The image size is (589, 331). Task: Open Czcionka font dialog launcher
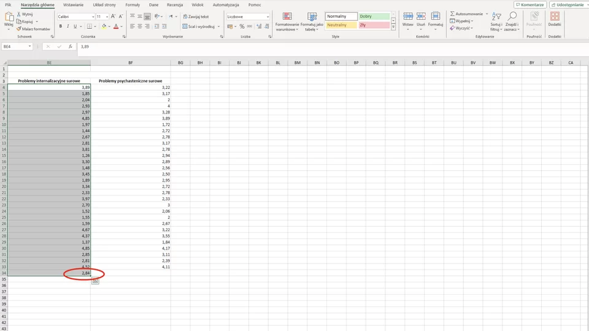(124, 37)
